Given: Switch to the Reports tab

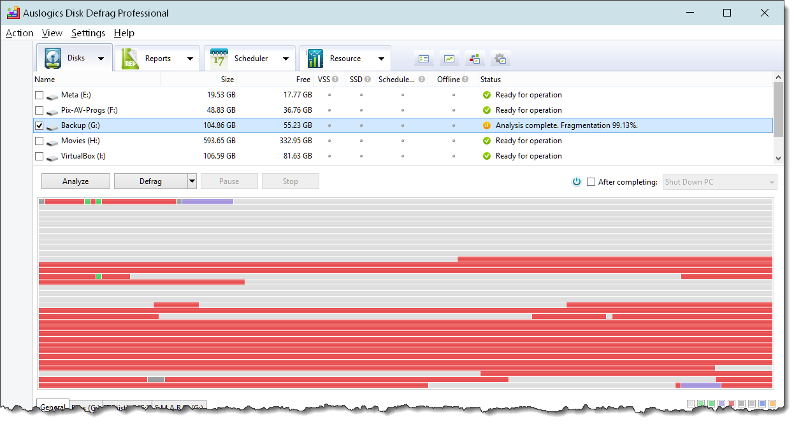Looking at the screenshot, I should [157, 59].
